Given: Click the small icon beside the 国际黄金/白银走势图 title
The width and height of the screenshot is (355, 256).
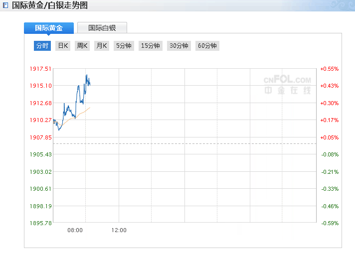Looking at the screenshot, I should pos(5,5).
